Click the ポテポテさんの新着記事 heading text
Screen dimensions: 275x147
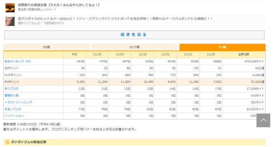[30, 142]
